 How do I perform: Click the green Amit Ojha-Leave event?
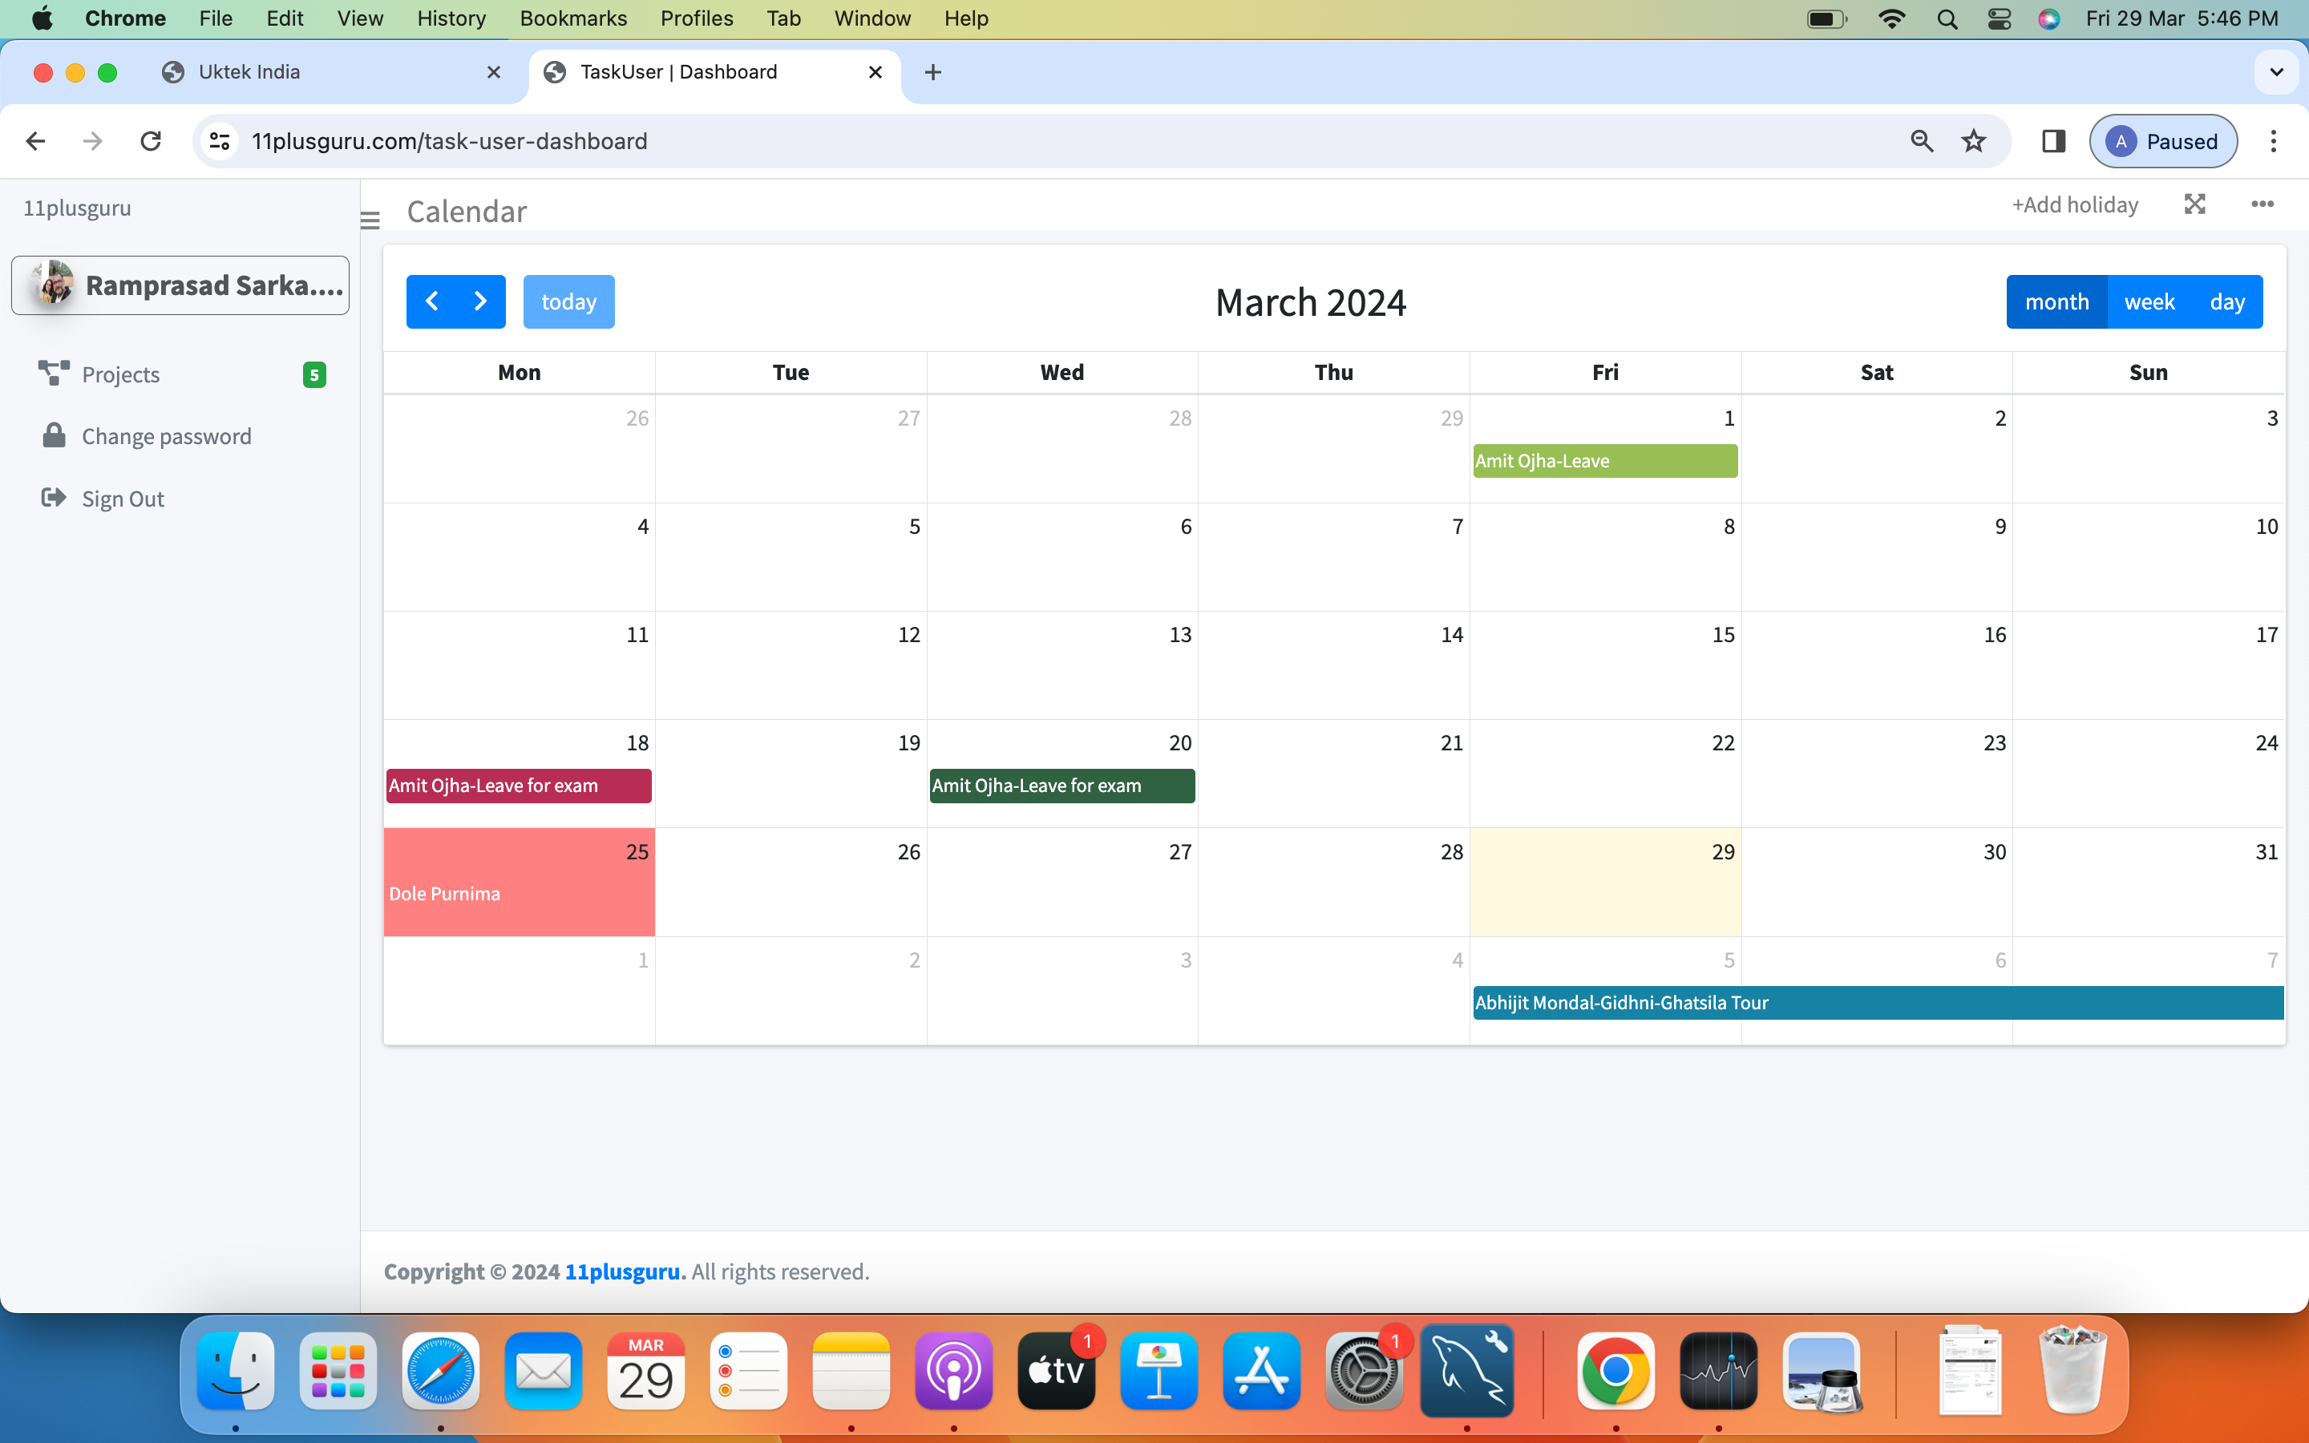coord(1604,461)
